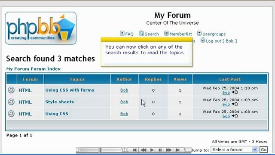The height and width of the screenshot is (155, 275).
Task: Click topic status icon for Using CSS with forms
Action: (11, 90)
